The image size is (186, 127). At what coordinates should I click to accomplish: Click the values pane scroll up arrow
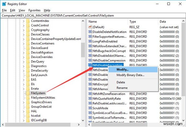(183, 21)
